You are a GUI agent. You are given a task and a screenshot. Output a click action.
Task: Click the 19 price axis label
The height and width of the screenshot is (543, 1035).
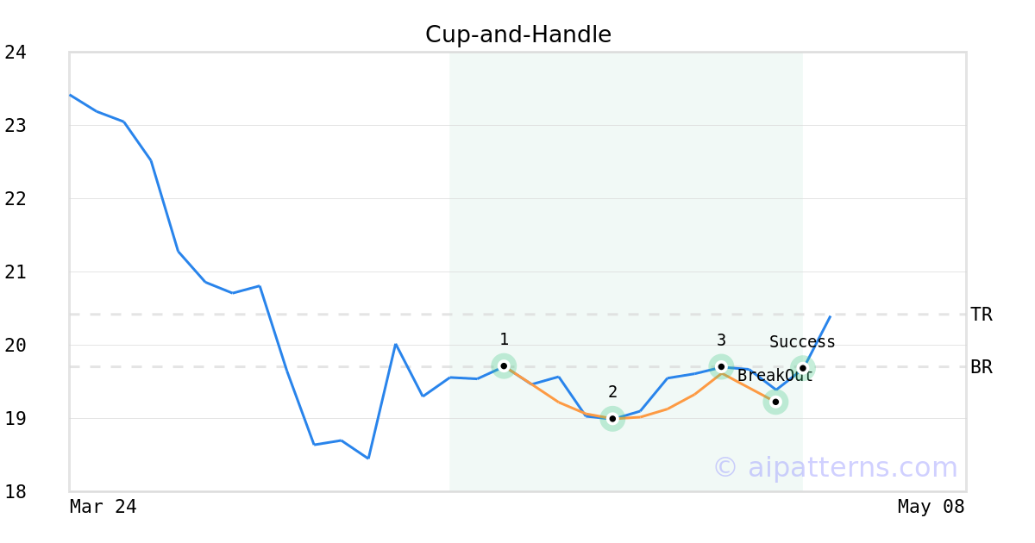coord(16,419)
